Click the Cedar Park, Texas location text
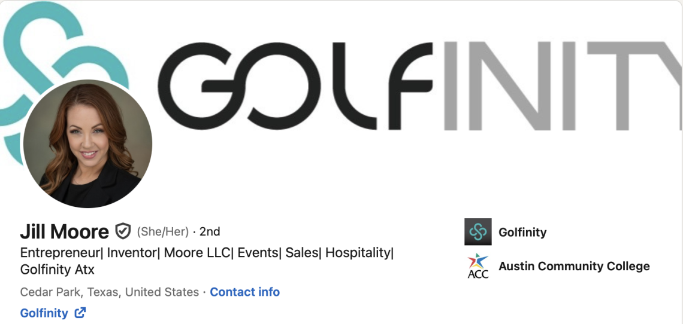 click(x=109, y=292)
